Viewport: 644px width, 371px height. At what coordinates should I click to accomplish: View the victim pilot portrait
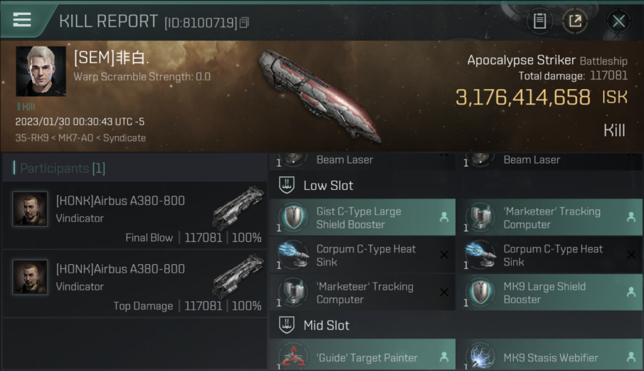click(x=41, y=71)
